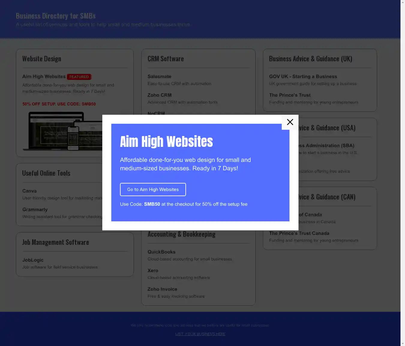
Task: Select the Grammarly listing
Action: 35,210
